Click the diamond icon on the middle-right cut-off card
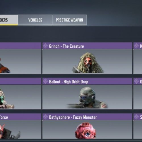The height and width of the screenshot is (142, 142). coord(136,82)
